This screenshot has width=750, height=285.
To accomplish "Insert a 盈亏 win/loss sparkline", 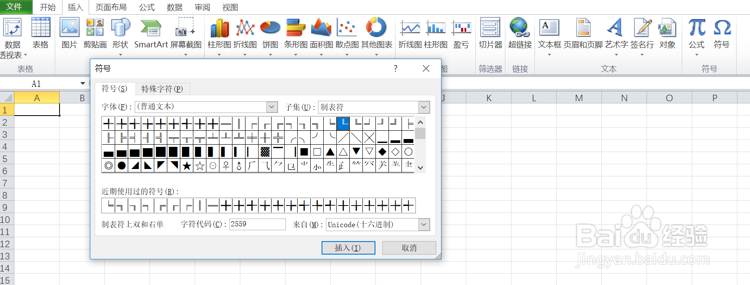I will point(461,34).
